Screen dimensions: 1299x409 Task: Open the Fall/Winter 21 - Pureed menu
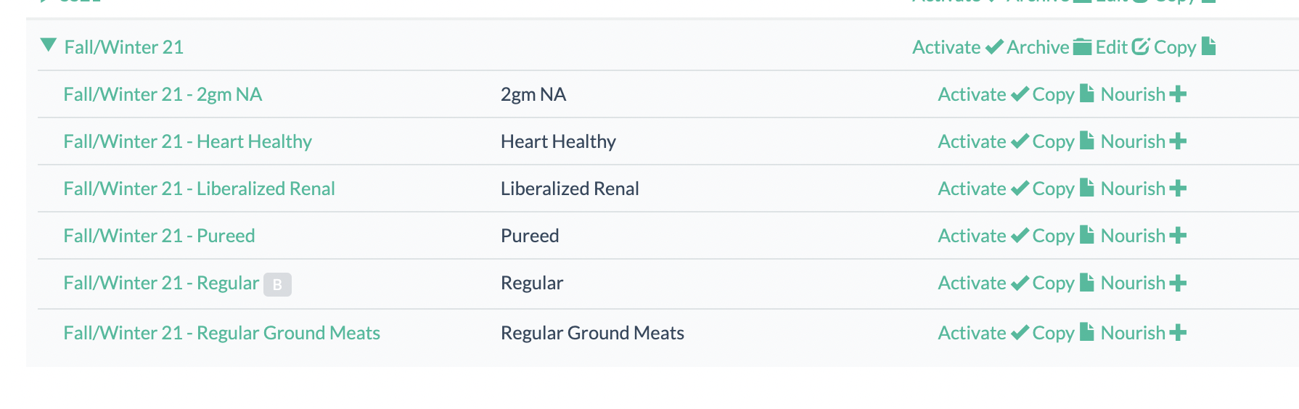159,236
